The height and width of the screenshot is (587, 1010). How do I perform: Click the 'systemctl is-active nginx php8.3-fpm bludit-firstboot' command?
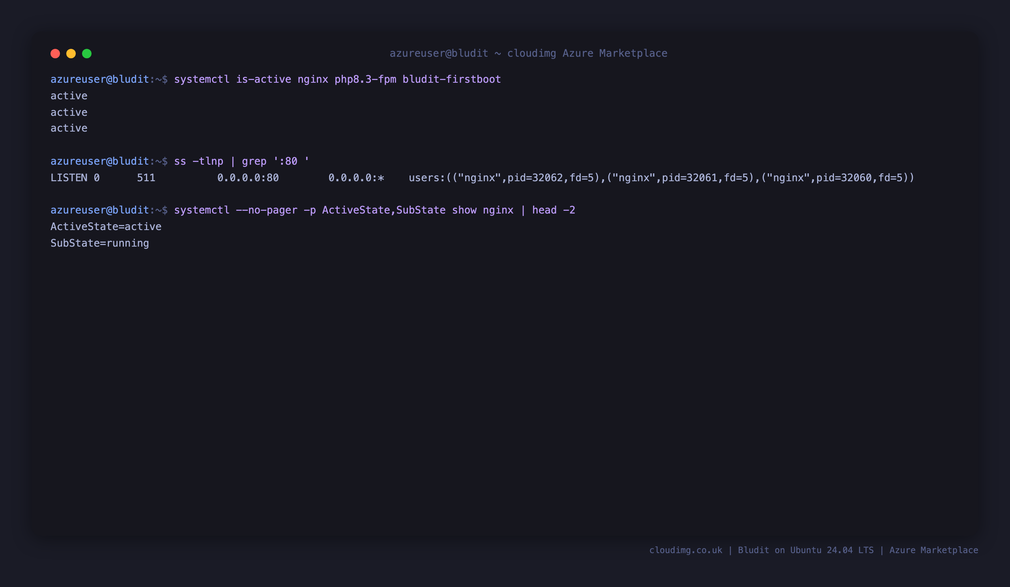click(337, 79)
